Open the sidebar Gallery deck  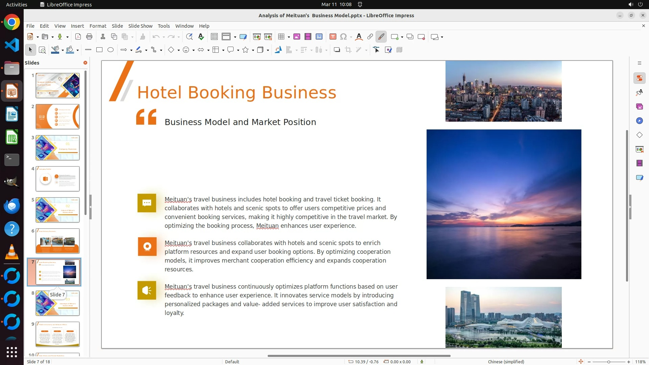[x=639, y=107]
